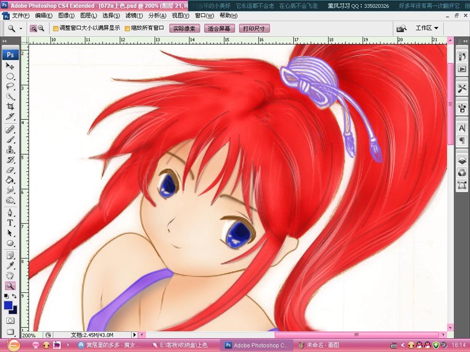Open the Zoom tool preset picker arrow
Screen dimensions: 470x352
pyautogui.click(x=21, y=29)
